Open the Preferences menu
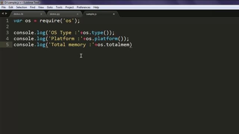239x134 pixels. [x=84, y=7]
